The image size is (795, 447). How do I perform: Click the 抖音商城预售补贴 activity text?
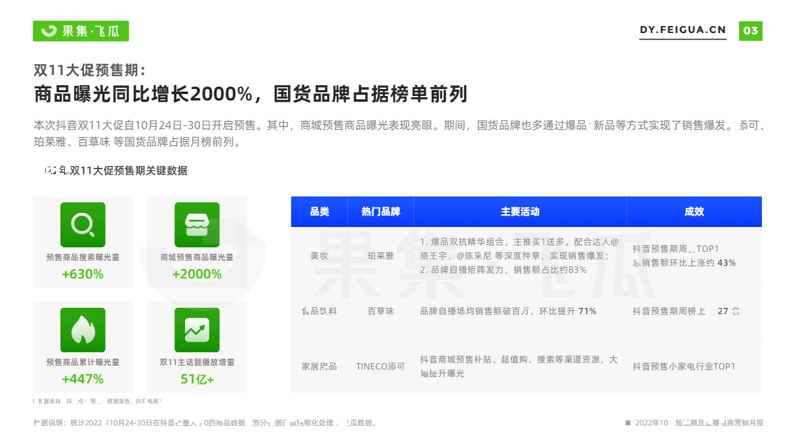click(519, 366)
